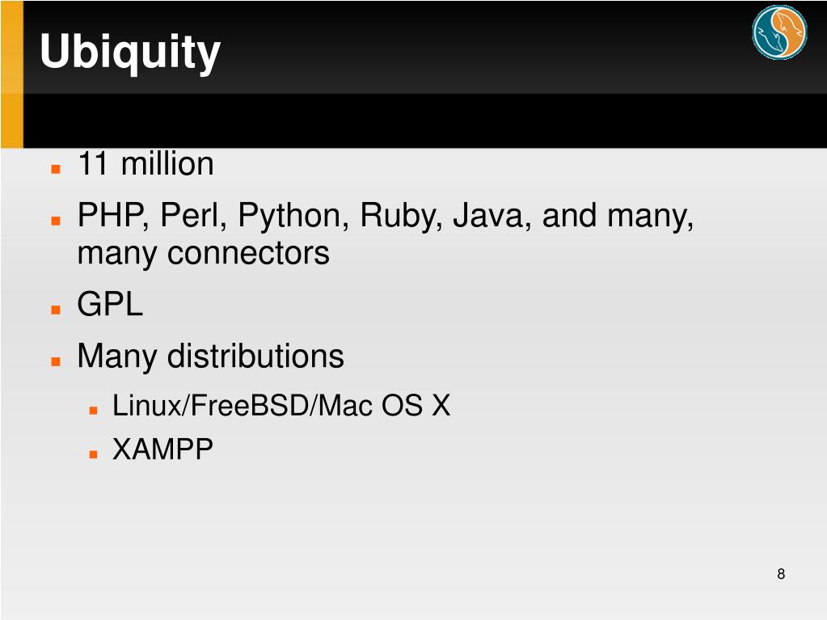Image resolution: width=827 pixels, height=620 pixels.
Task: Select the GPL bullet text
Action: 110,304
